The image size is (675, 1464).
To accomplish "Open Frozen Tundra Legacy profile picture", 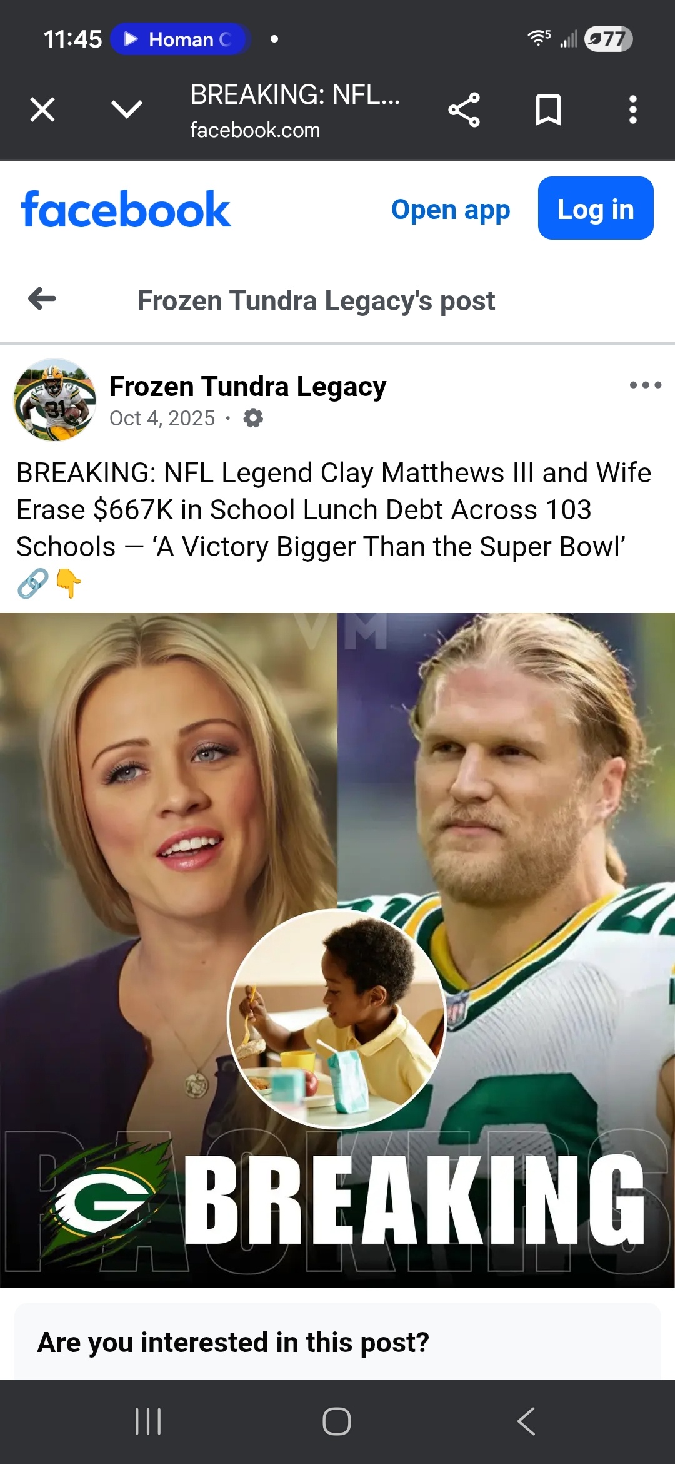I will pos(55,400).
